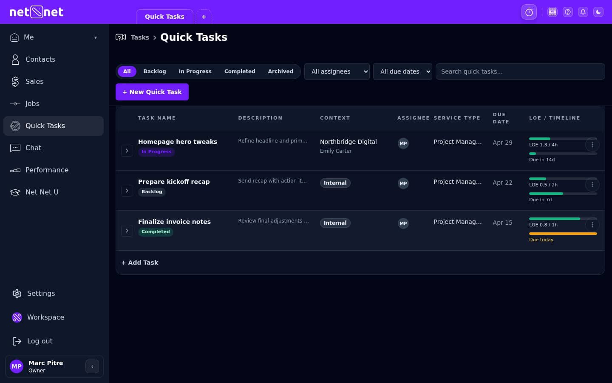The width and height of the screenshot is (612, 383).
Task: Click Add Task at table bottom
Action: [x=140, y=263]
